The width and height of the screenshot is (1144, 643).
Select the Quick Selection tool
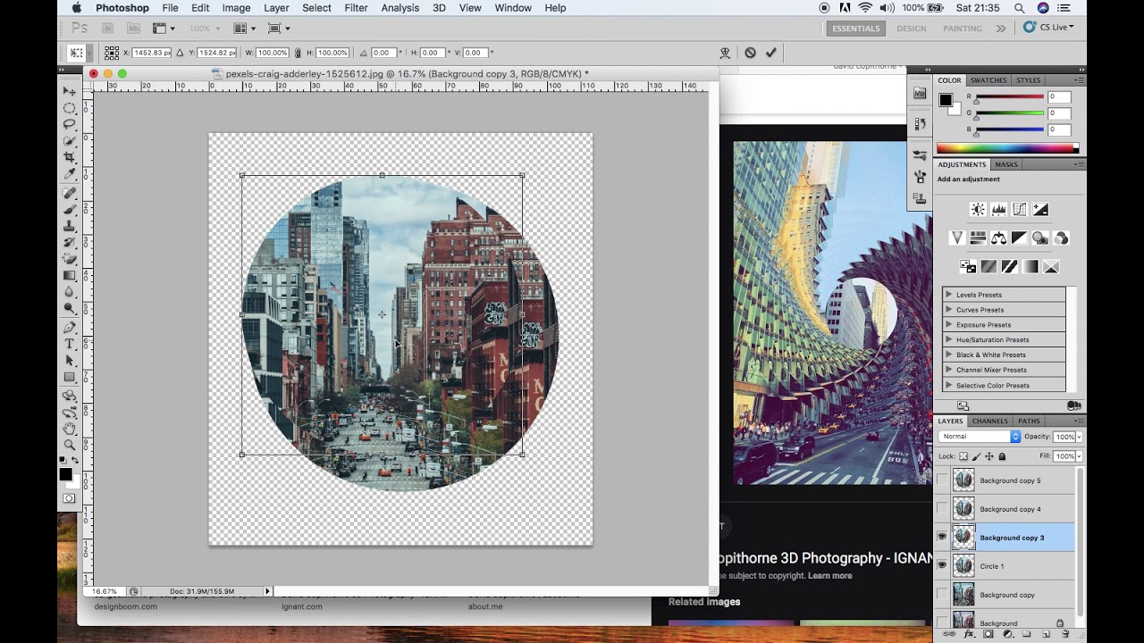(x=70, y=141)
